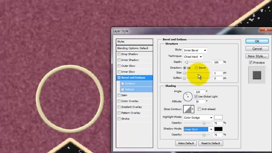Click the Size slider handle
Screen dimensions: 272x153
click(x=184, y=73)
